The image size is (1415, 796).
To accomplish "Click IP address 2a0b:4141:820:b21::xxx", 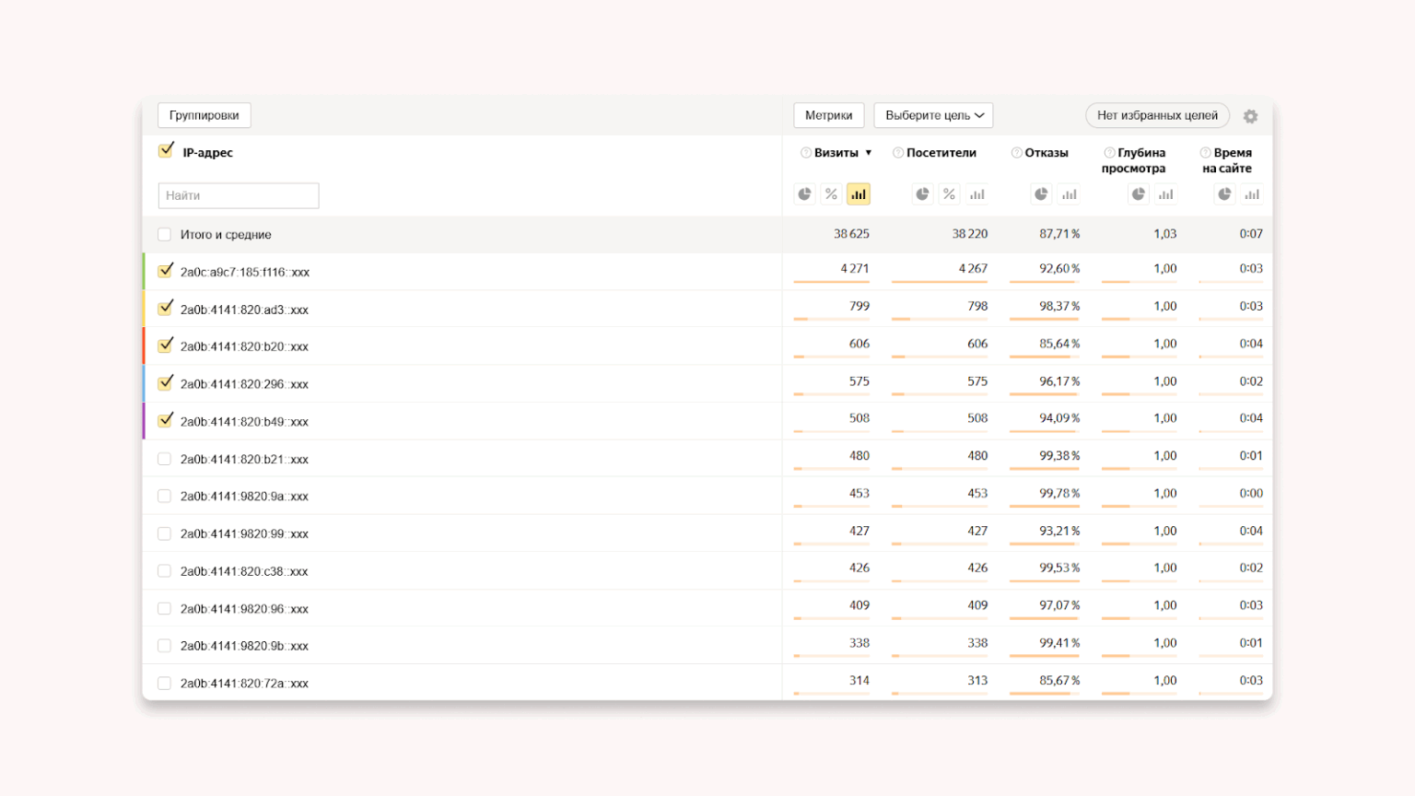I will click(x=244, y=460).
